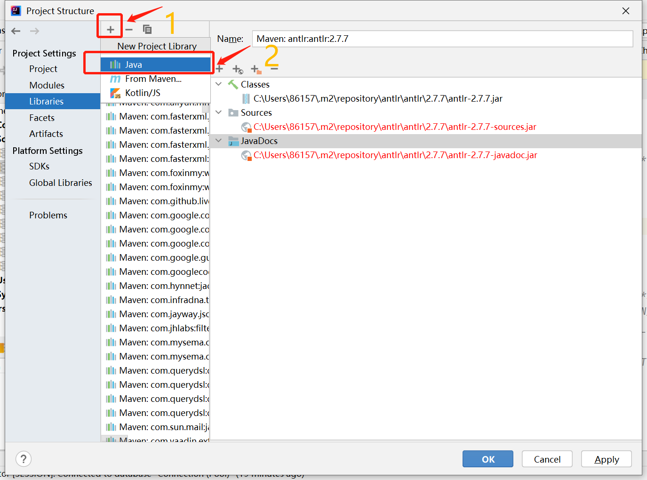
Task: Open Artifacts settings page
Action: point(46,134)
